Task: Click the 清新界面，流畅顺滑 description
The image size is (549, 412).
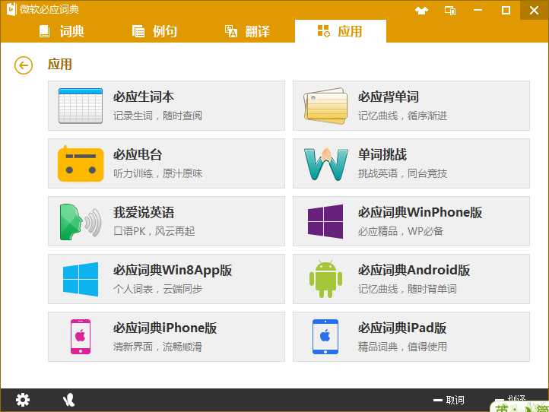Action: coord(157,347)
